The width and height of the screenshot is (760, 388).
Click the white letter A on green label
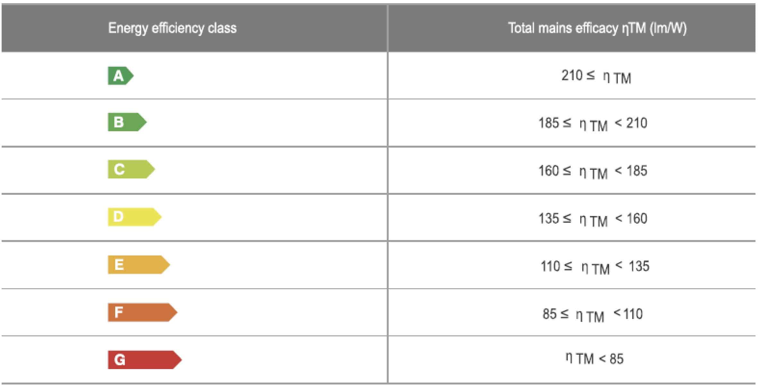tap(118, 76)
